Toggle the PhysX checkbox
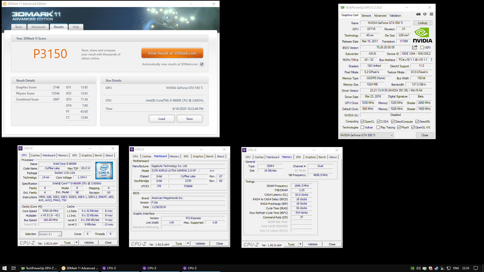Image resolution: width=484 pixels, height=272 pixels. (x=399, y=127)
